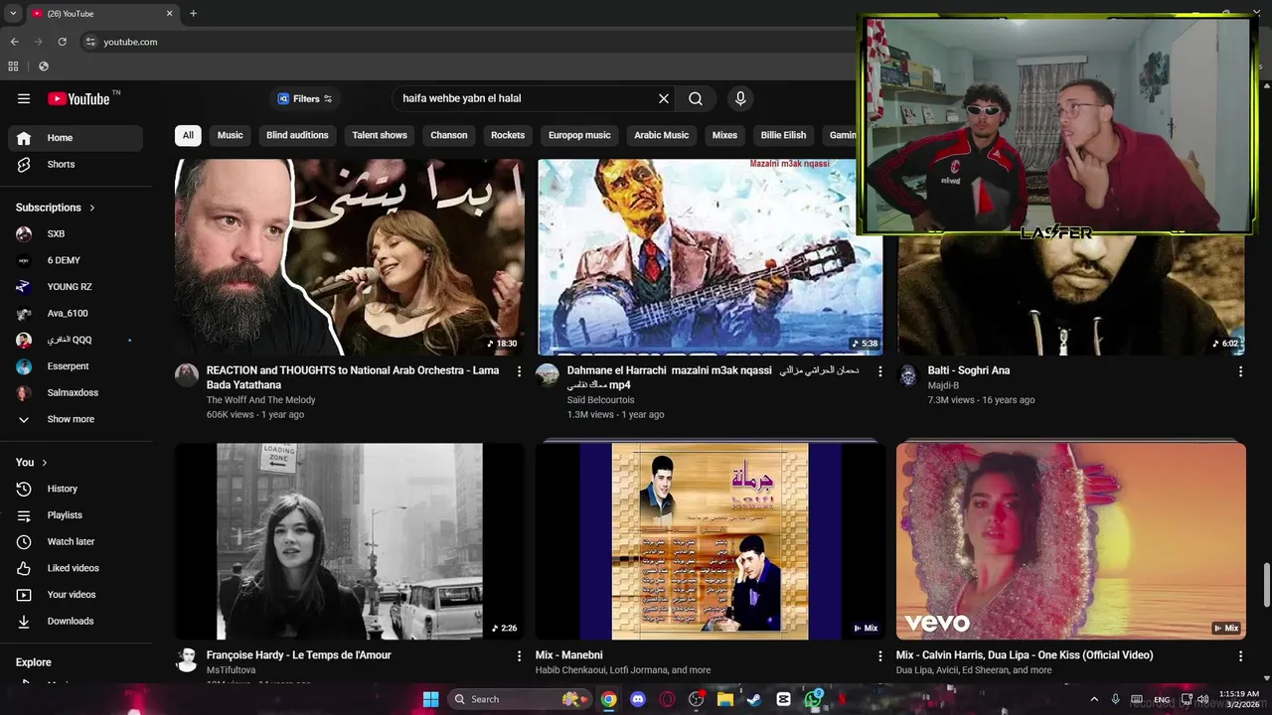Select the Music filter chip
This screenshot has height=715, width=1272.
point(230,135)
